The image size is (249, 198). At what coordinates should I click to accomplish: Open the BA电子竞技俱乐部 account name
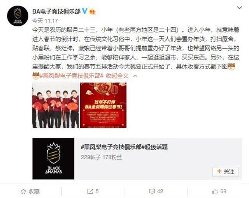click(56, 11)
